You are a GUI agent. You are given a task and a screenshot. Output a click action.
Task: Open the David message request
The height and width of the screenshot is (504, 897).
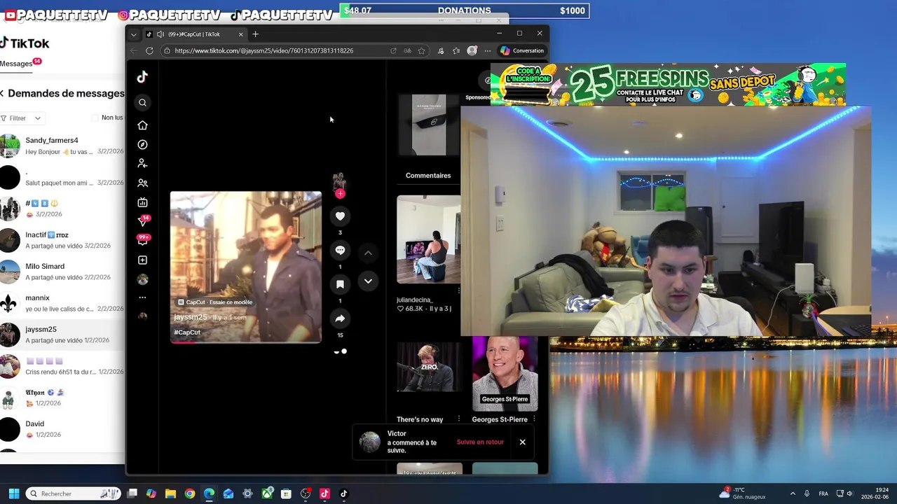(x=62, y=429)
